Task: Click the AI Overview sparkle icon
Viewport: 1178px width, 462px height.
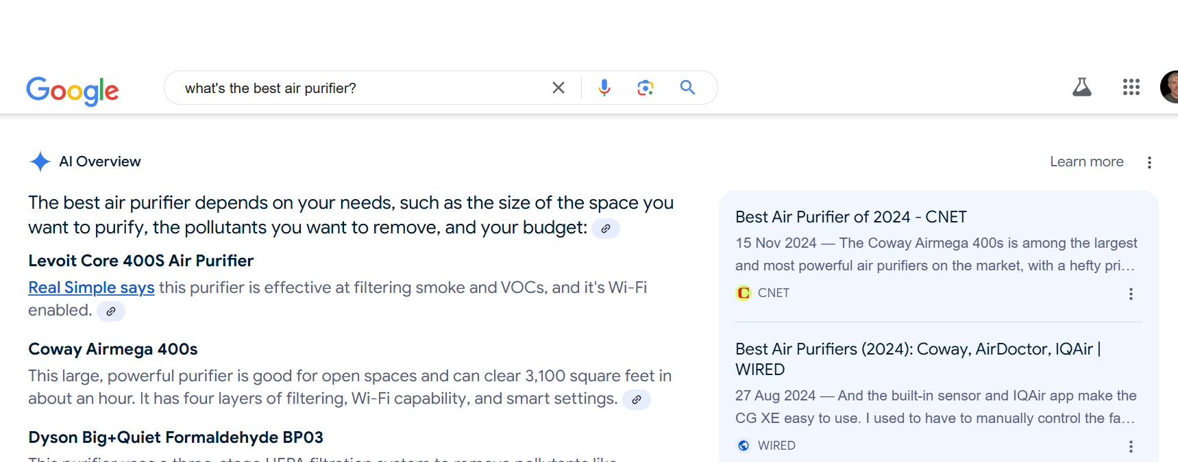Action: 40,162
